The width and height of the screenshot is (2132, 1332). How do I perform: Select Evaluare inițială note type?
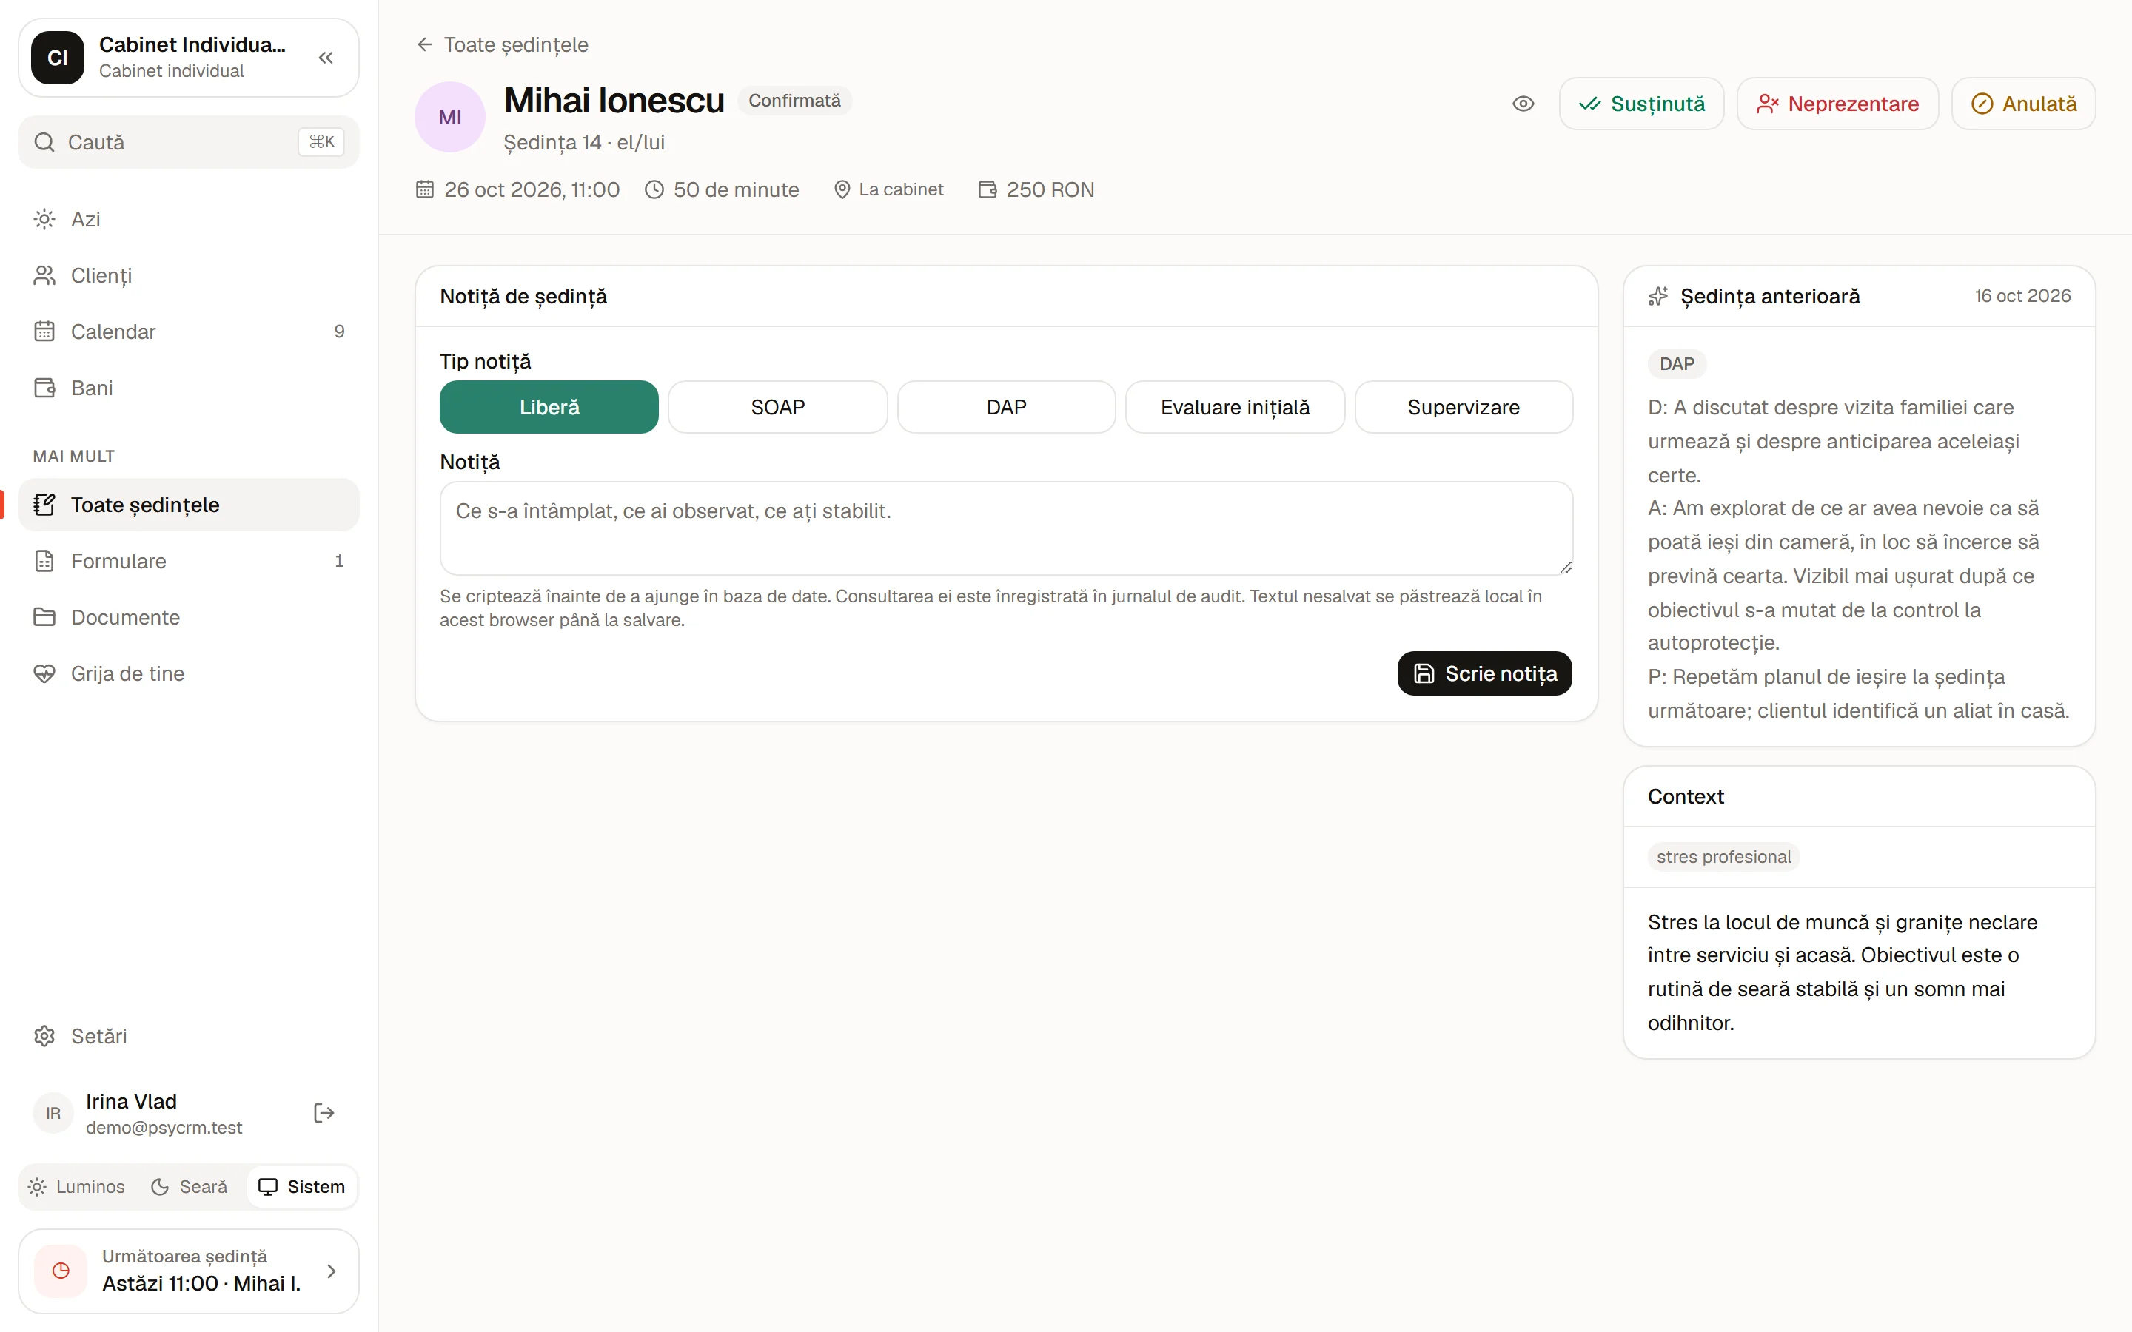pos(1235,407)
